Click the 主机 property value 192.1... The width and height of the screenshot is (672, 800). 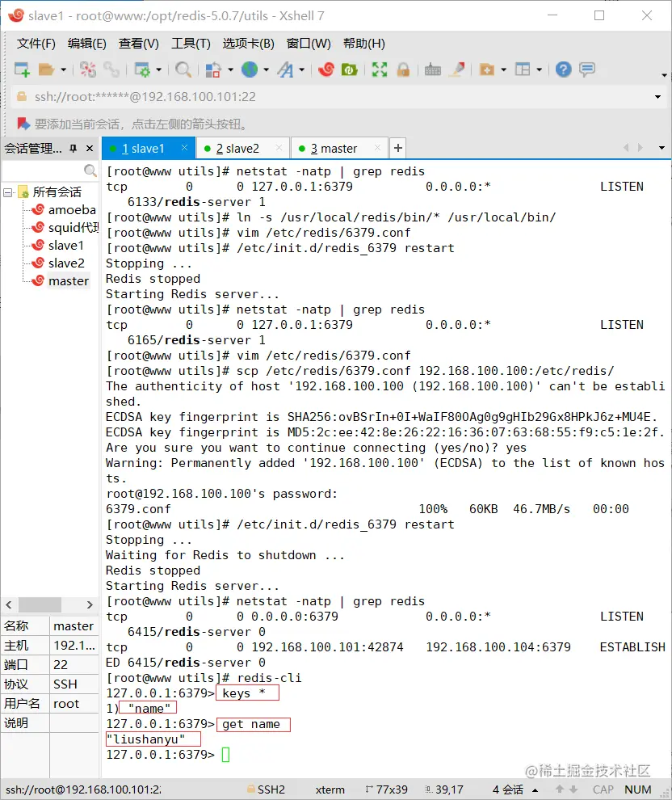click(x=74, y=646)
